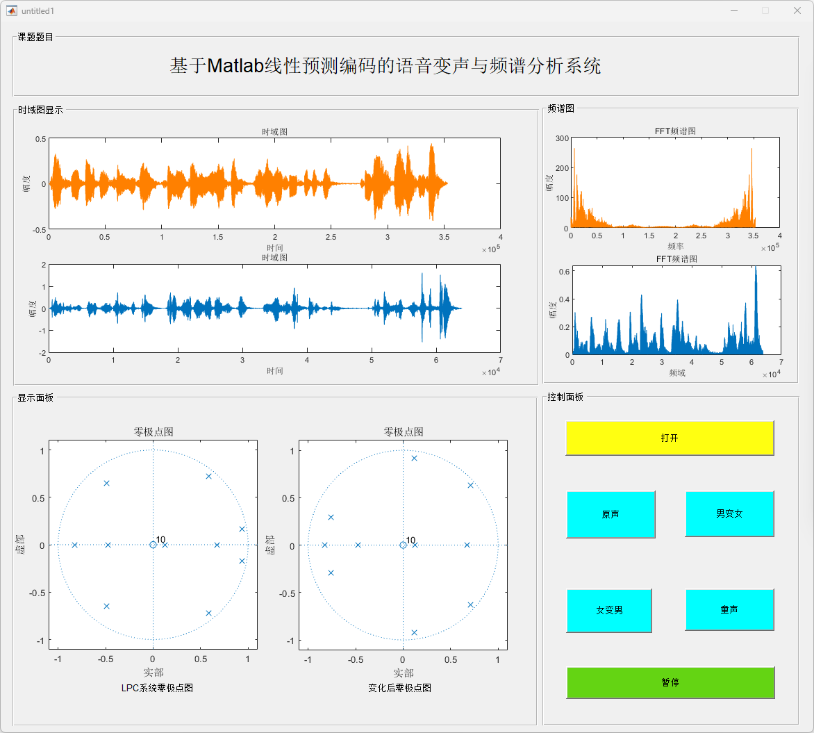Apply the 童声 child voice effect

click(x=729, y=609)
